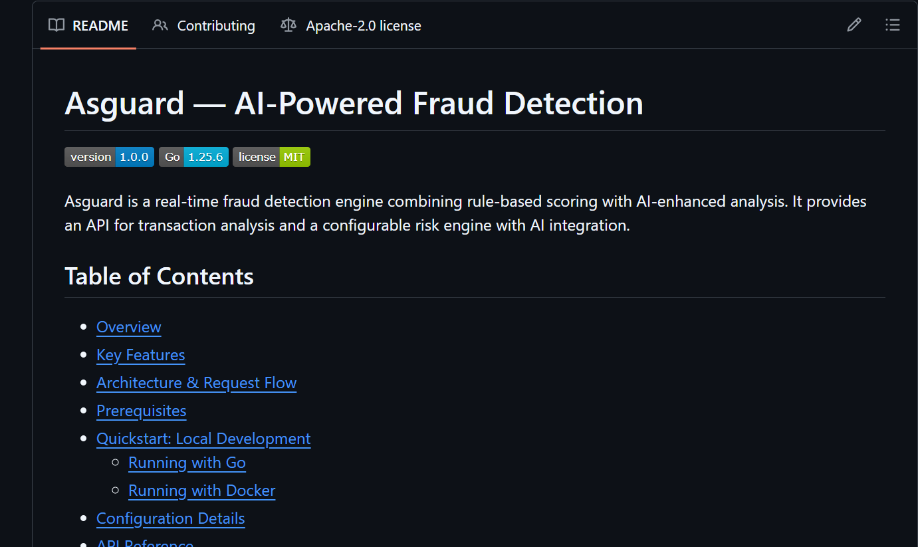The width and height of the screenshot is (918, 547).
Task: Open the Configuration Details link
Action: (x=170, y=518)
